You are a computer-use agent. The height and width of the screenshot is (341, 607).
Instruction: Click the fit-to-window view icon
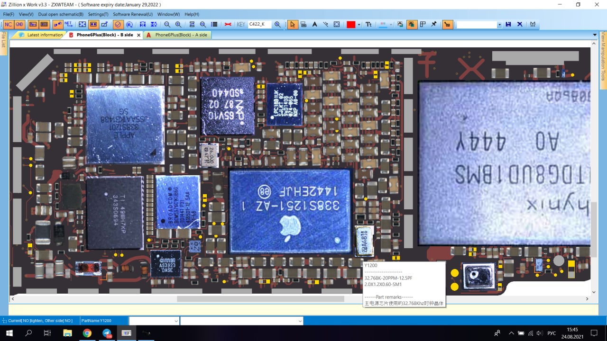click(x=82, y=24)
